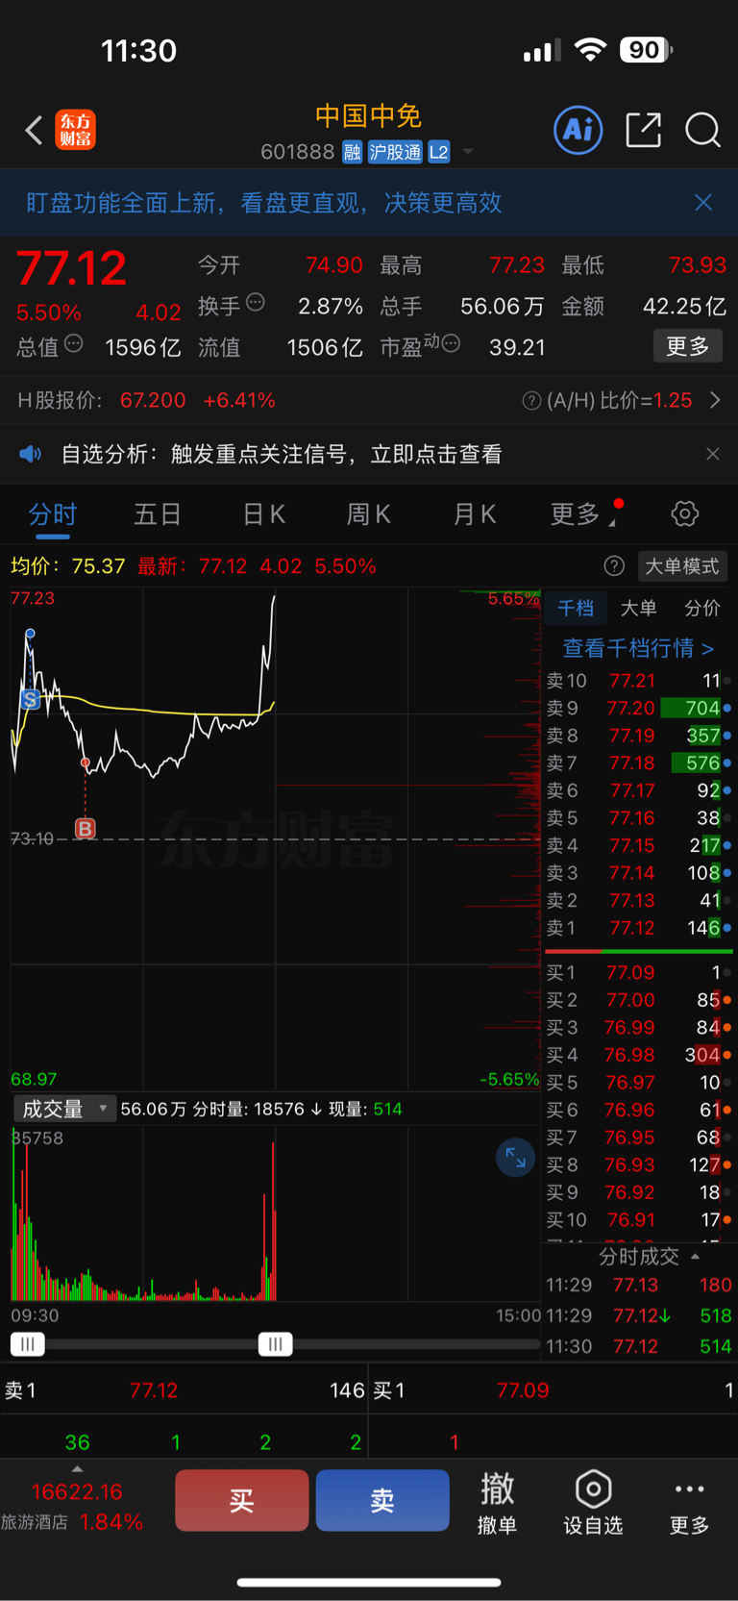Tap the 总值 info icon

click(73, 343)
